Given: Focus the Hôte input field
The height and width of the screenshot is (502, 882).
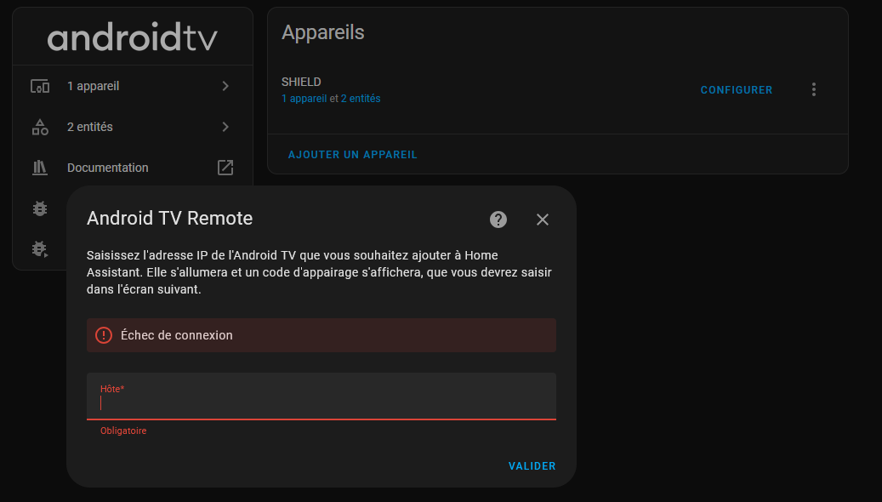Looking at the screenshot, I should point(322,402).
